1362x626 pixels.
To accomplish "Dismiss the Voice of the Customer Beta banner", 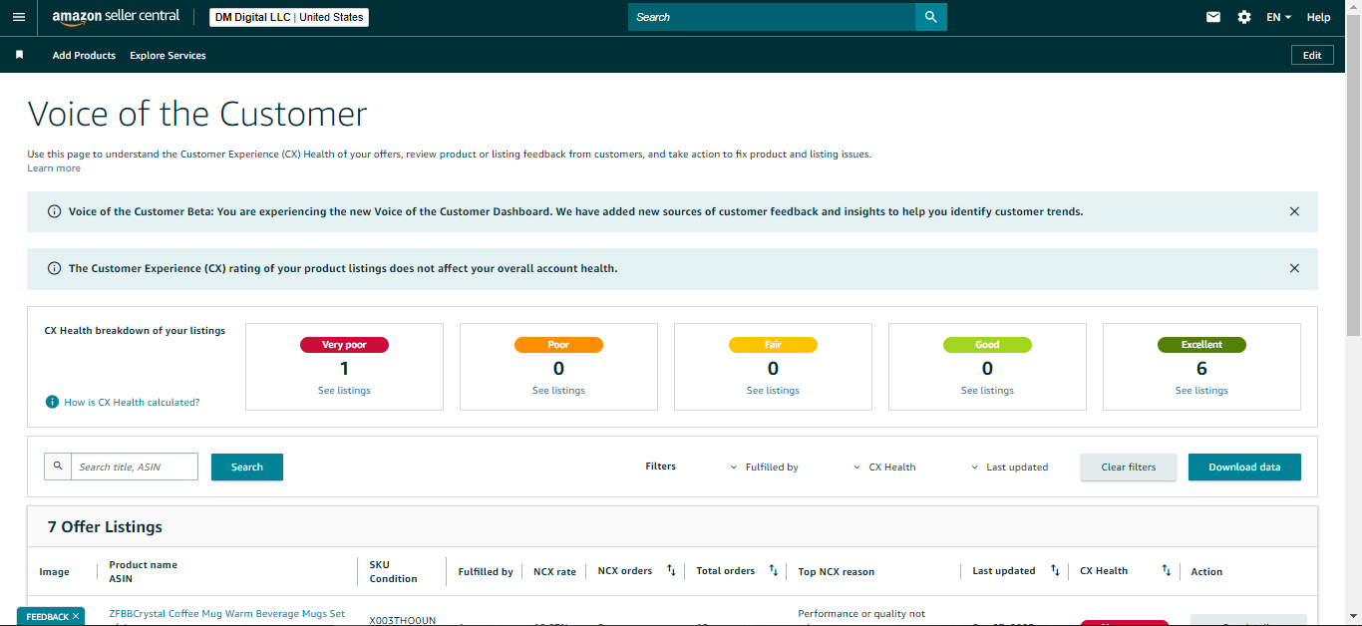I will [x=1294, y=211].
